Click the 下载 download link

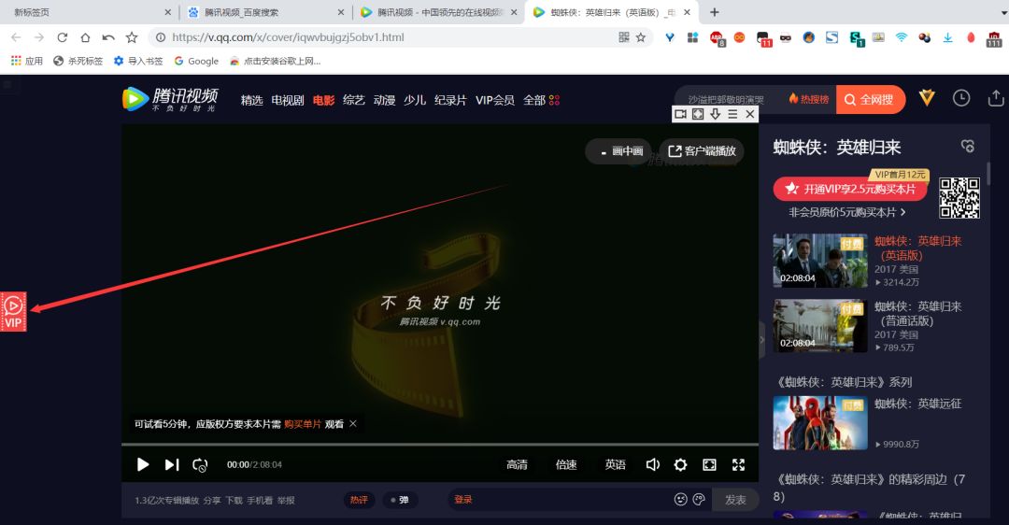coord(234,500)
